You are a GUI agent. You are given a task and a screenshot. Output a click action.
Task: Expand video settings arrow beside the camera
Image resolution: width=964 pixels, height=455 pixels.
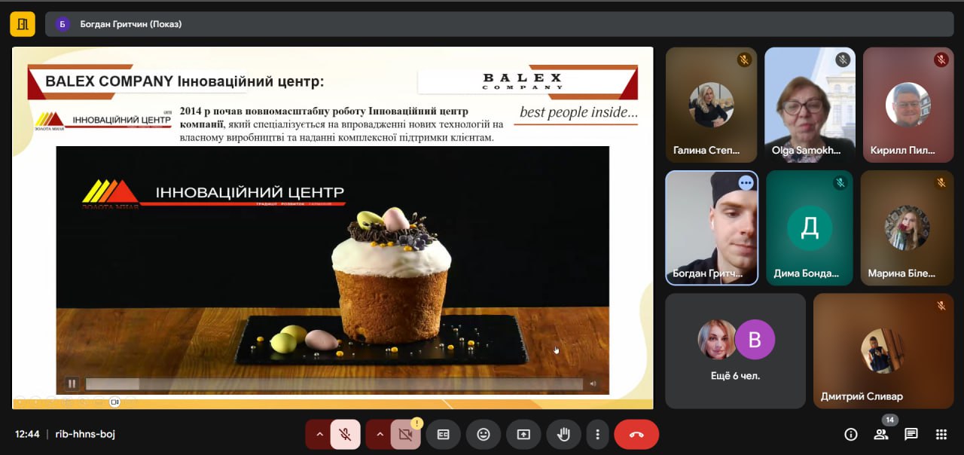(380, 435)
